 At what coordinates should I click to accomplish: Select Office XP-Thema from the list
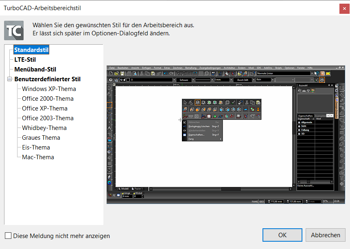point(45,108)
